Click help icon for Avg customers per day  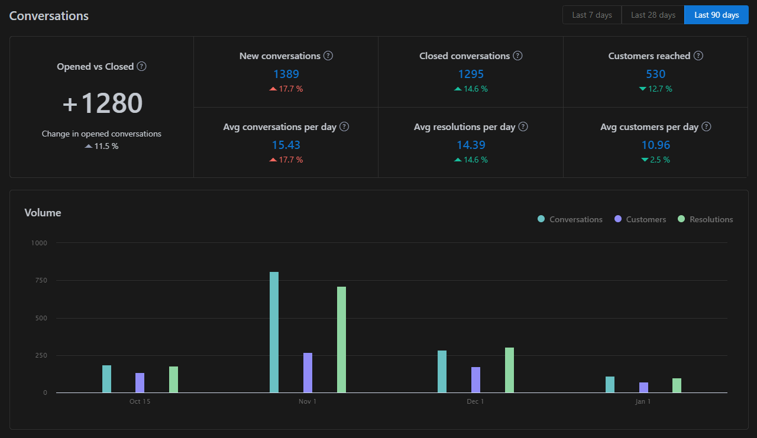tap(706, 126)
